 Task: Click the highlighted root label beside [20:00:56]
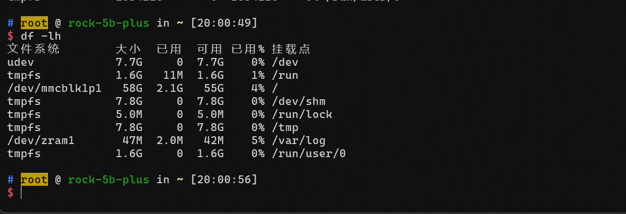(34, 180)
